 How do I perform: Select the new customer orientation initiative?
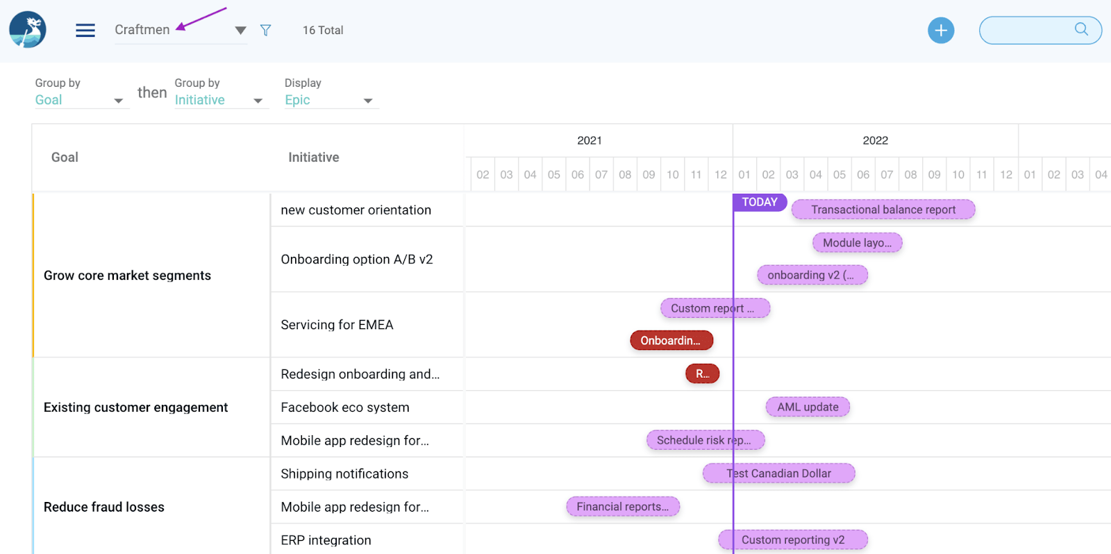tap(356, 210)
